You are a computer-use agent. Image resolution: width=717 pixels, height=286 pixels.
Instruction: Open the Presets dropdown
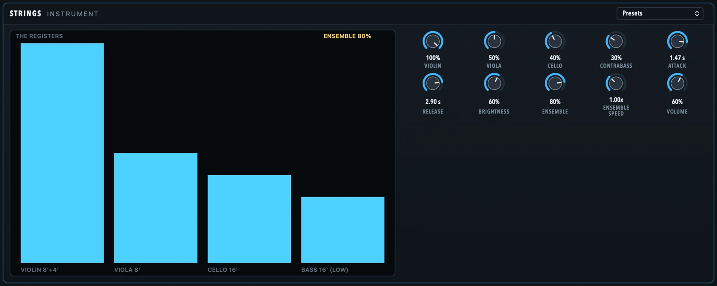click(660, 13)
